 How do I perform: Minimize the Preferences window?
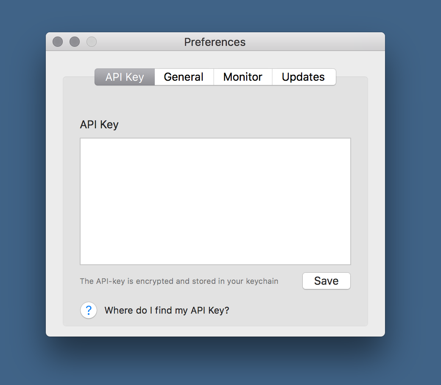coord(75,42)
